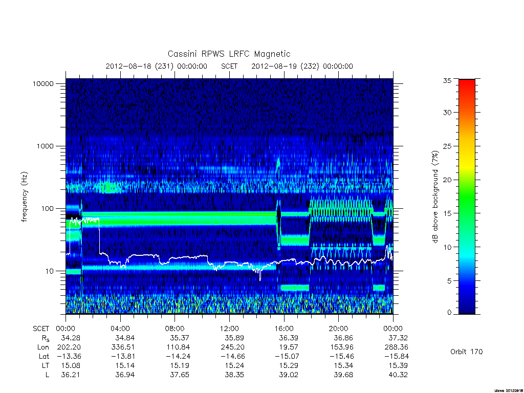
Task: Click the colorbar value 15
Action: [x=447, y=213]
